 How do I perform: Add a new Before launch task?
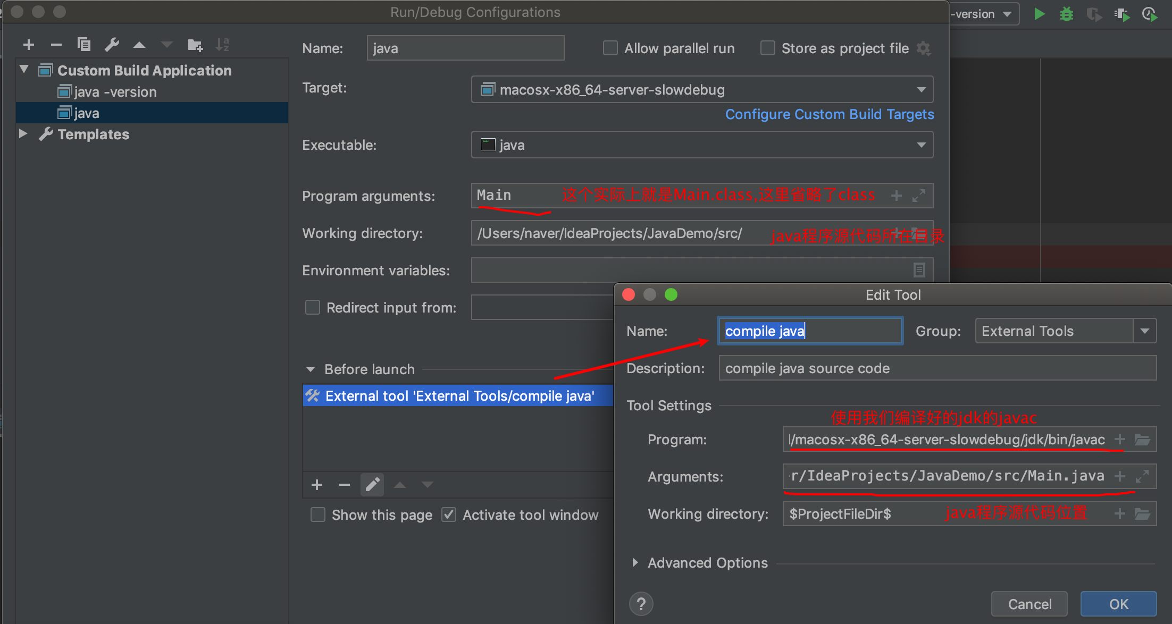316,485
